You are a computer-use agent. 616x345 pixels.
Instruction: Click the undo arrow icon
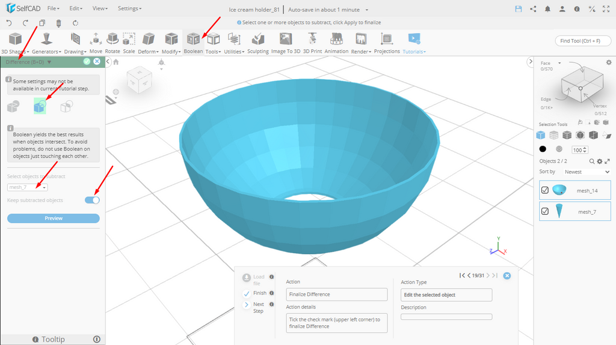click(9, 23)
